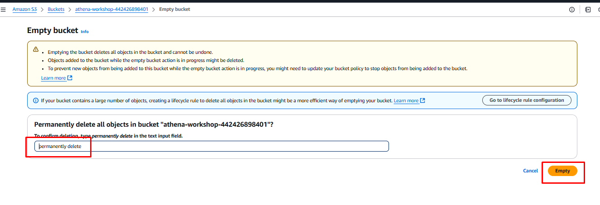Click the 'Empty bucket' page heading

coord(53,31)
